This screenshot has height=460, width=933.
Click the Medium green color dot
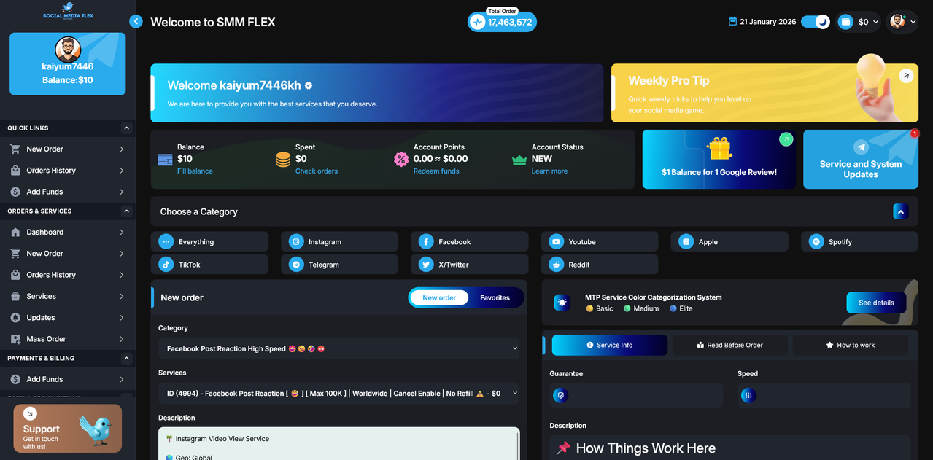(627, 308)
